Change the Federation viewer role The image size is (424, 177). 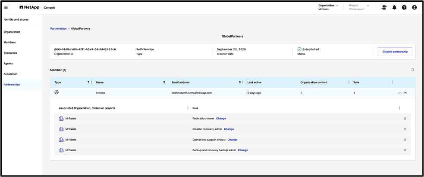[221, 118]
